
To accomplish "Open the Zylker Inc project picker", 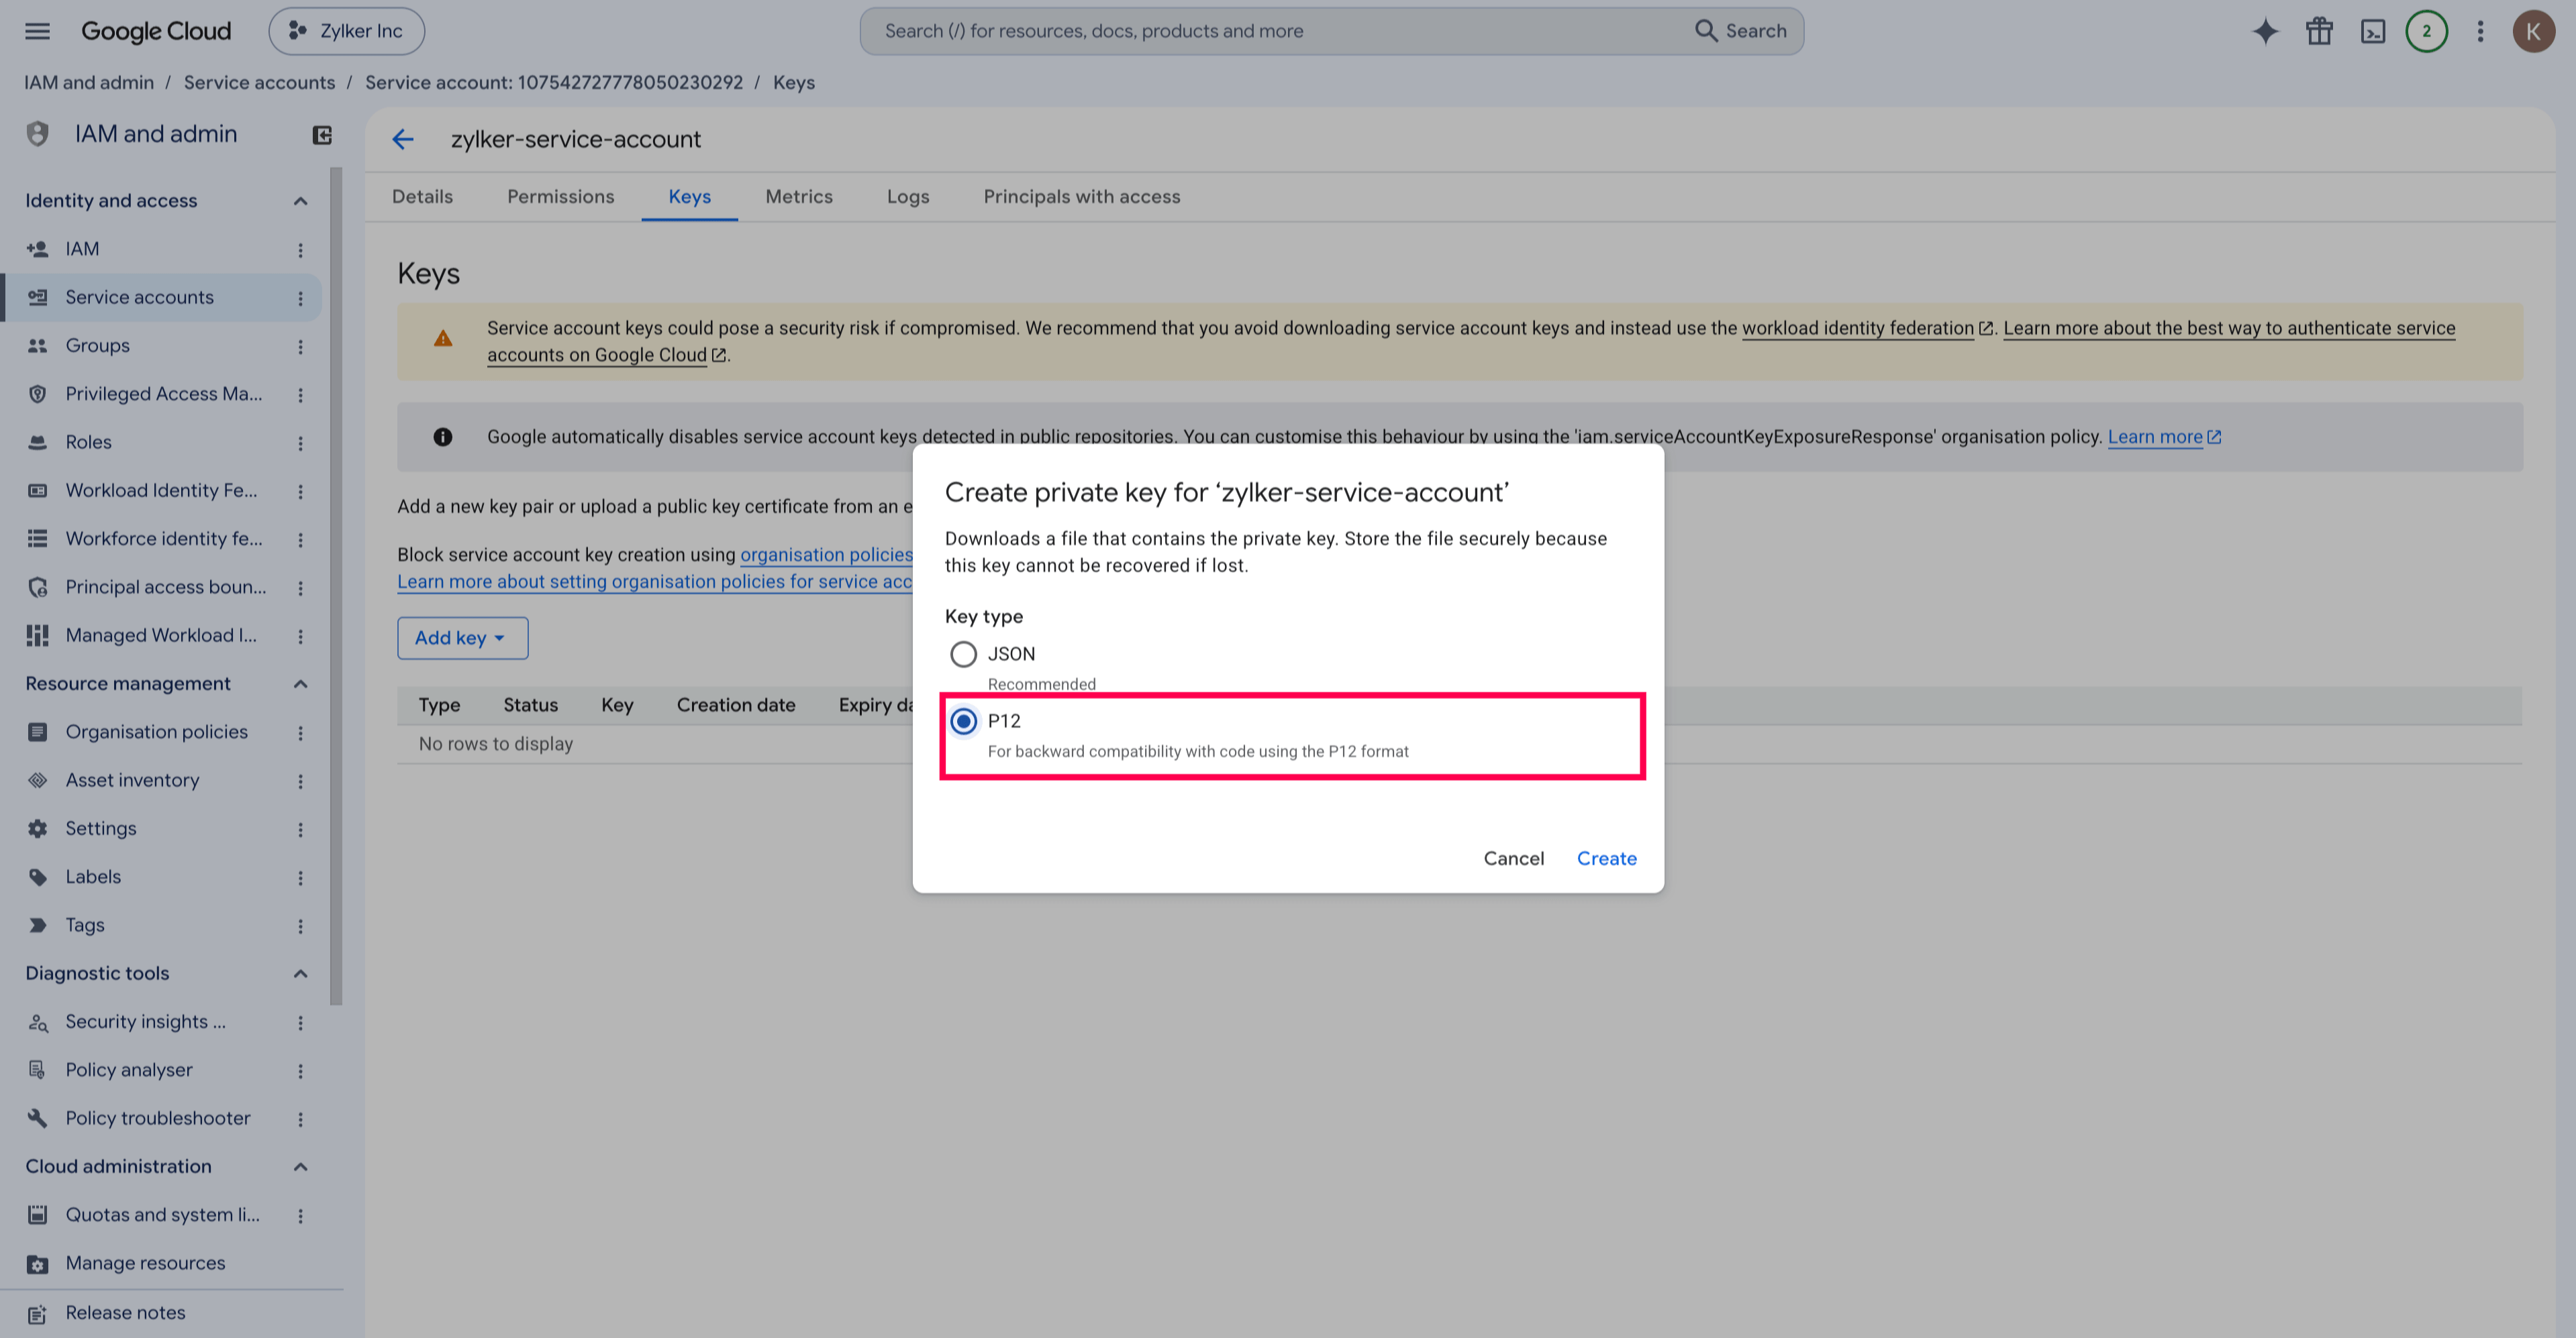I will coord(346,31).
